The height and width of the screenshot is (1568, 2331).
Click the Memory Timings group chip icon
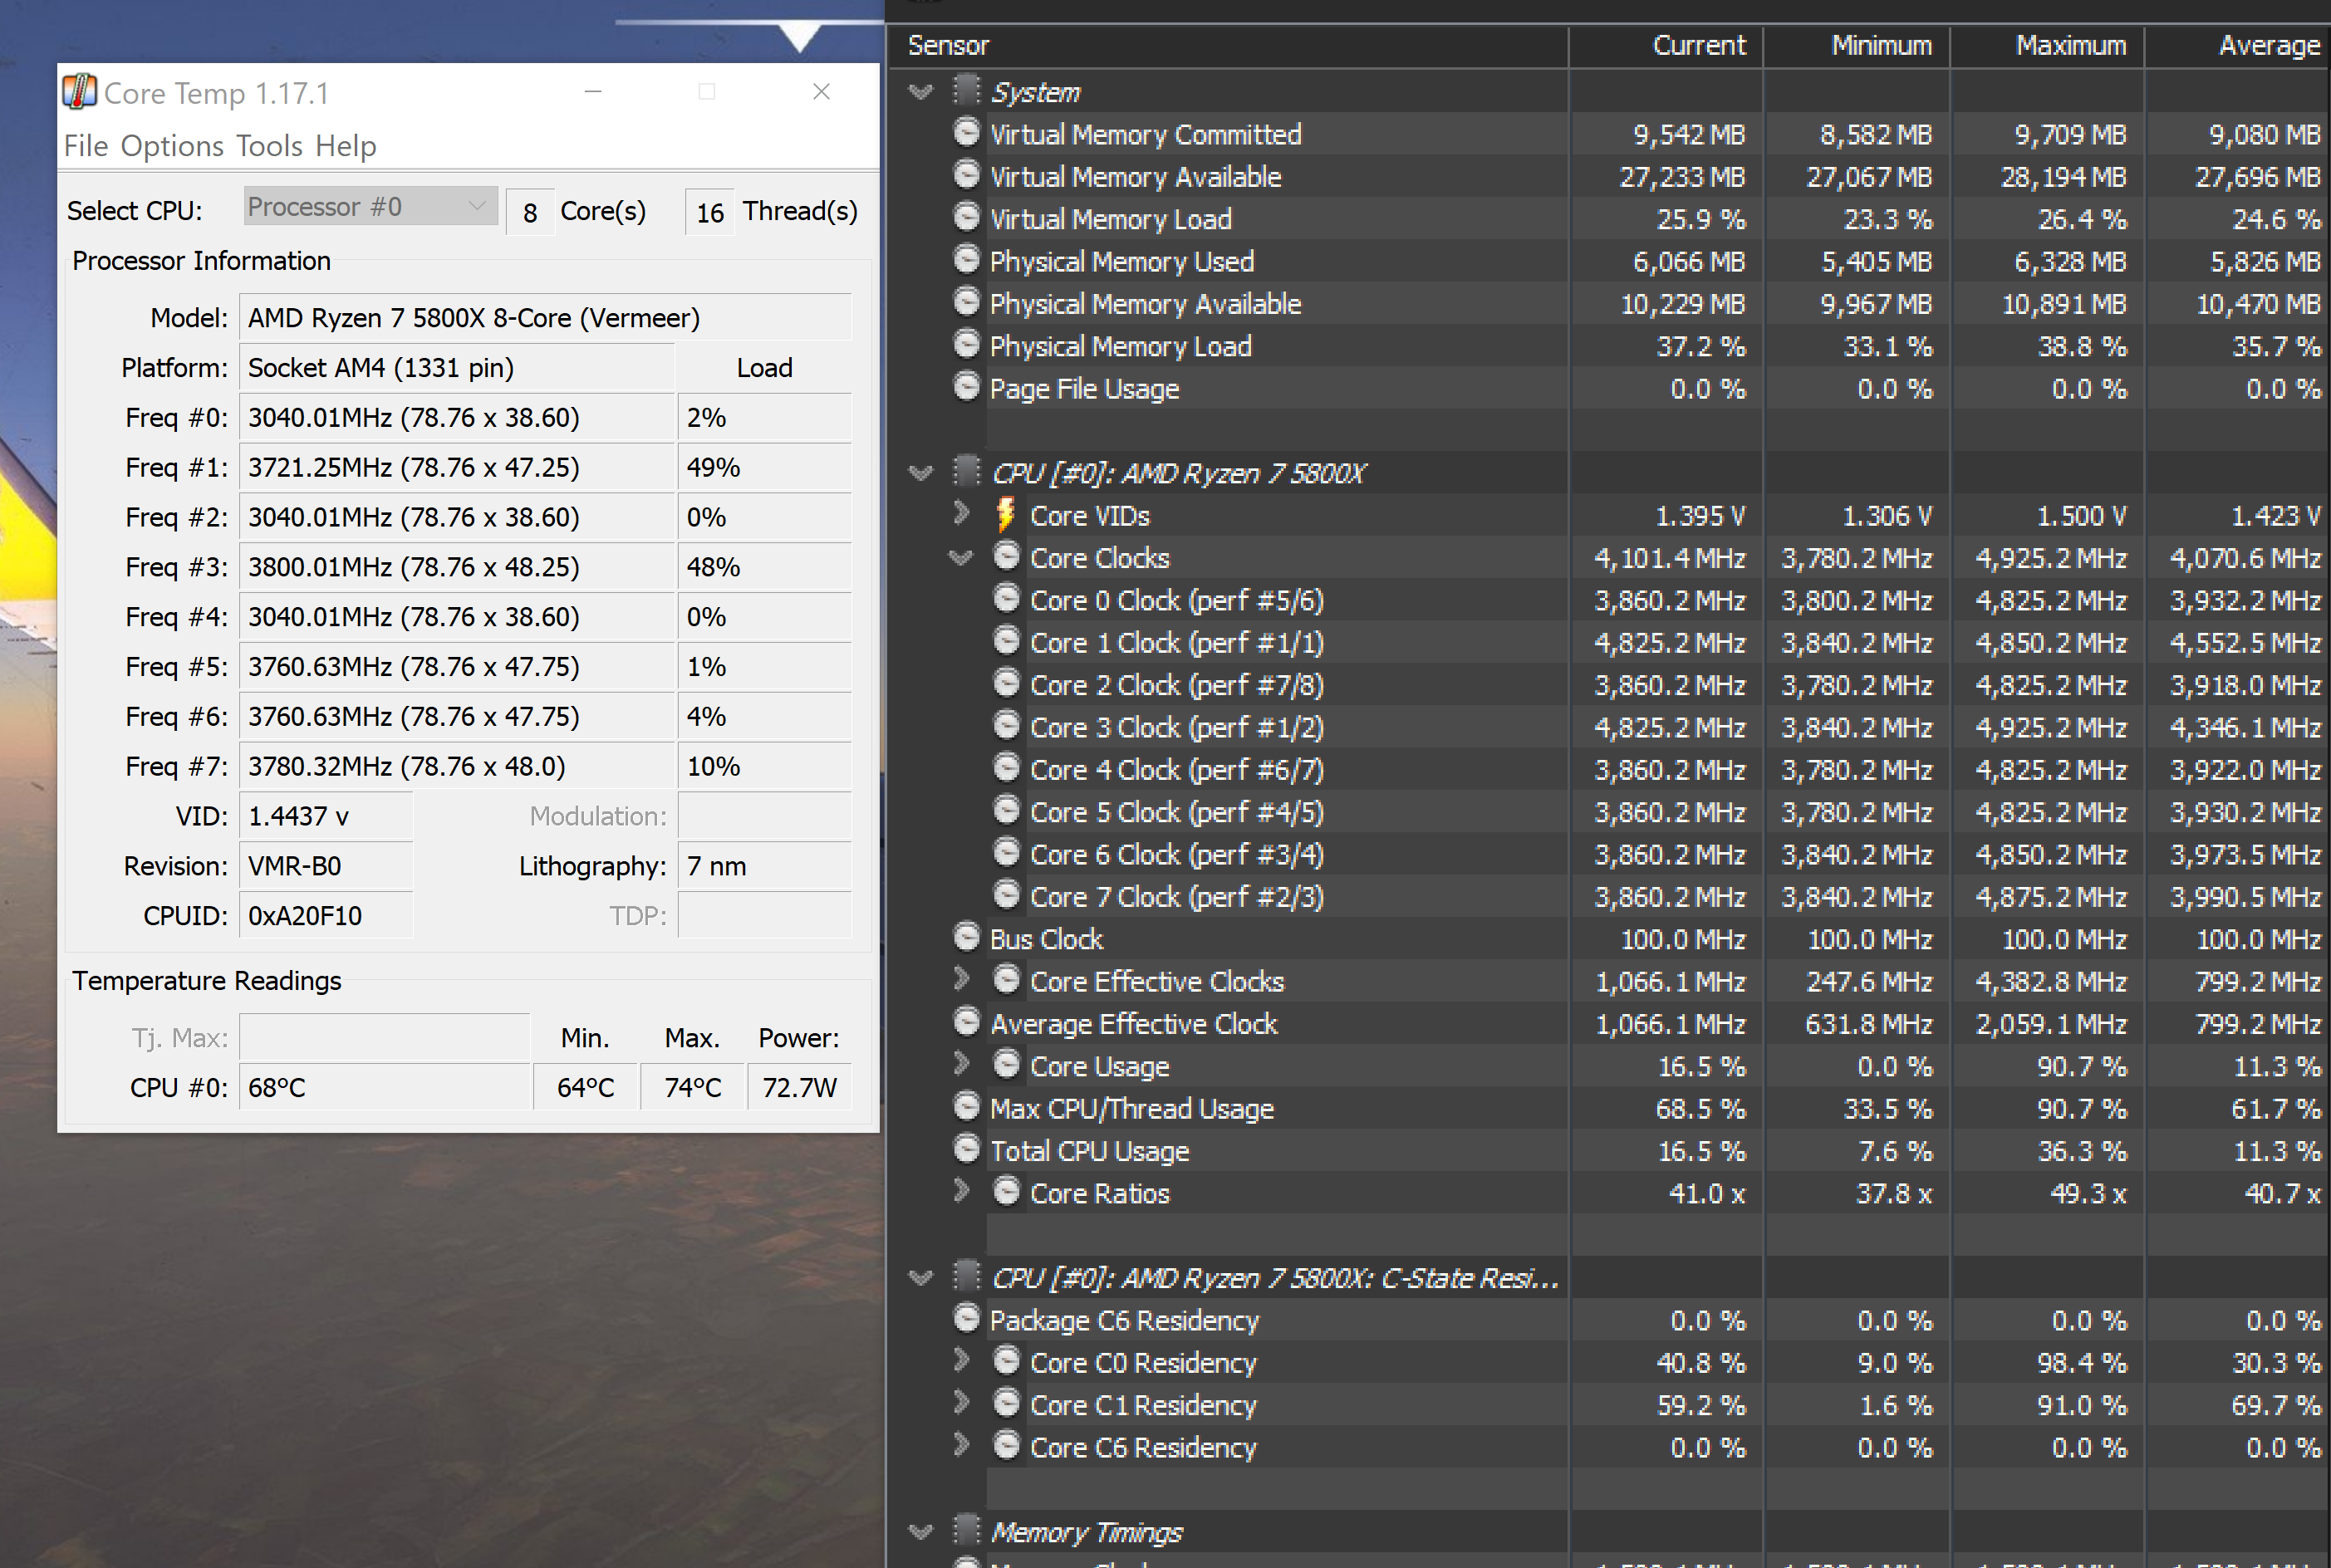(966, 1530)
